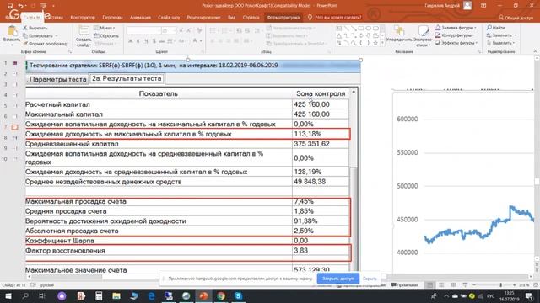Image resolution: width=540 pixels, height=303 pixels.
Task: Select rectangle shape in shapes gallery
Action: [x=360, y=28]
